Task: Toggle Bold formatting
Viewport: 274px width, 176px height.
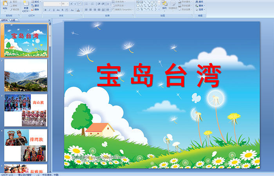Action: [45, 10]
